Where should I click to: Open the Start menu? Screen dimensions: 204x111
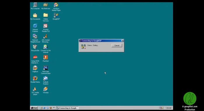tap(34, 108)
